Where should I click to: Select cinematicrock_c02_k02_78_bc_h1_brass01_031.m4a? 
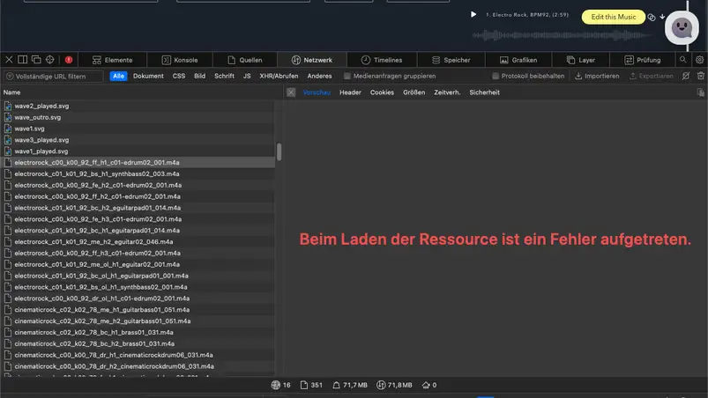tap(138, 332)
